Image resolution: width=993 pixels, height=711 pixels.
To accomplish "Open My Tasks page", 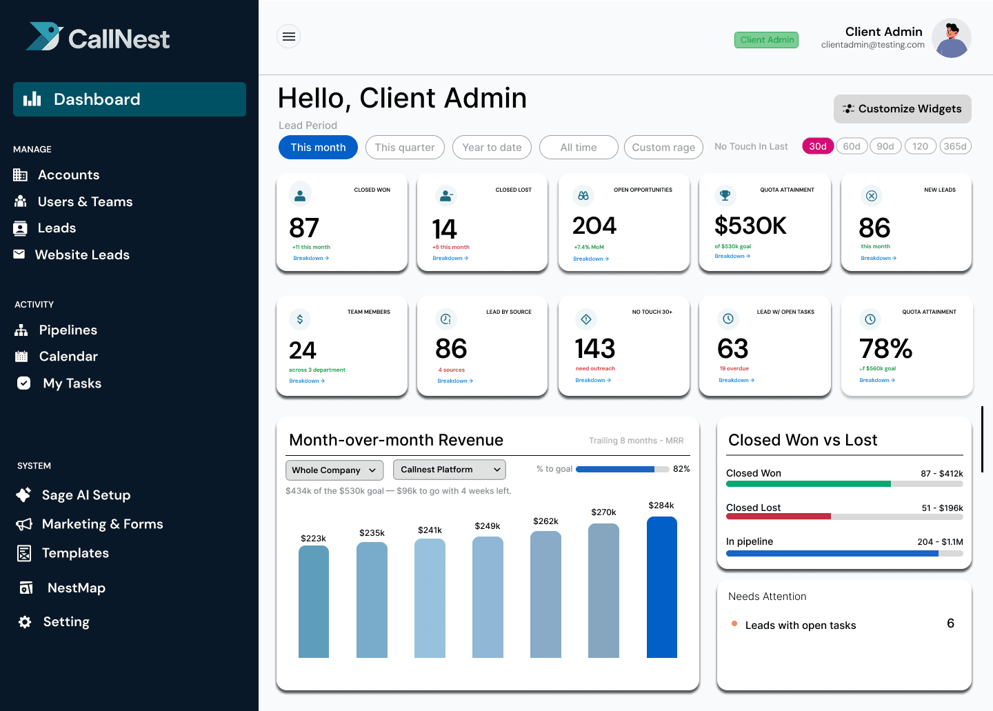I will (72, 383).
